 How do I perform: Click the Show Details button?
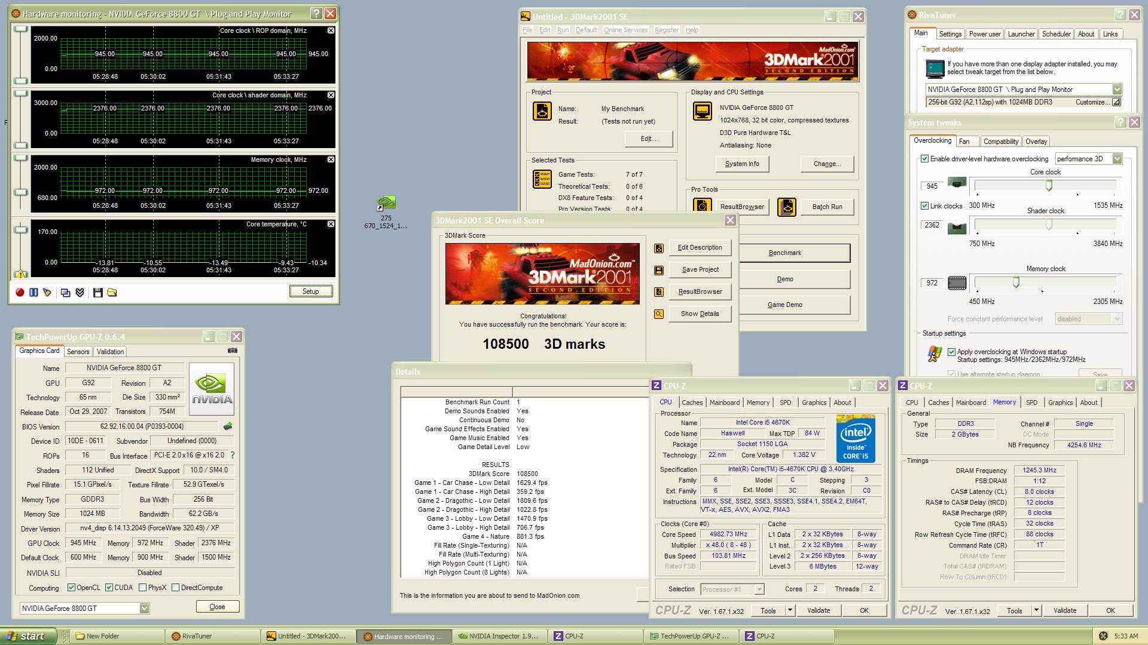(x=700, y=314)
